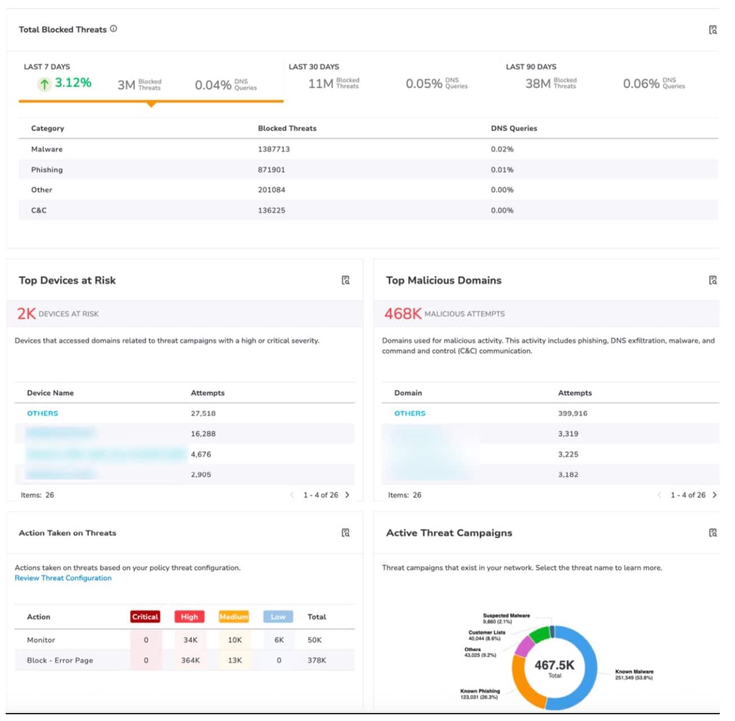Click the green upward trend arrow icon
This screenshot has height=721, width=735.
[44, 84]
